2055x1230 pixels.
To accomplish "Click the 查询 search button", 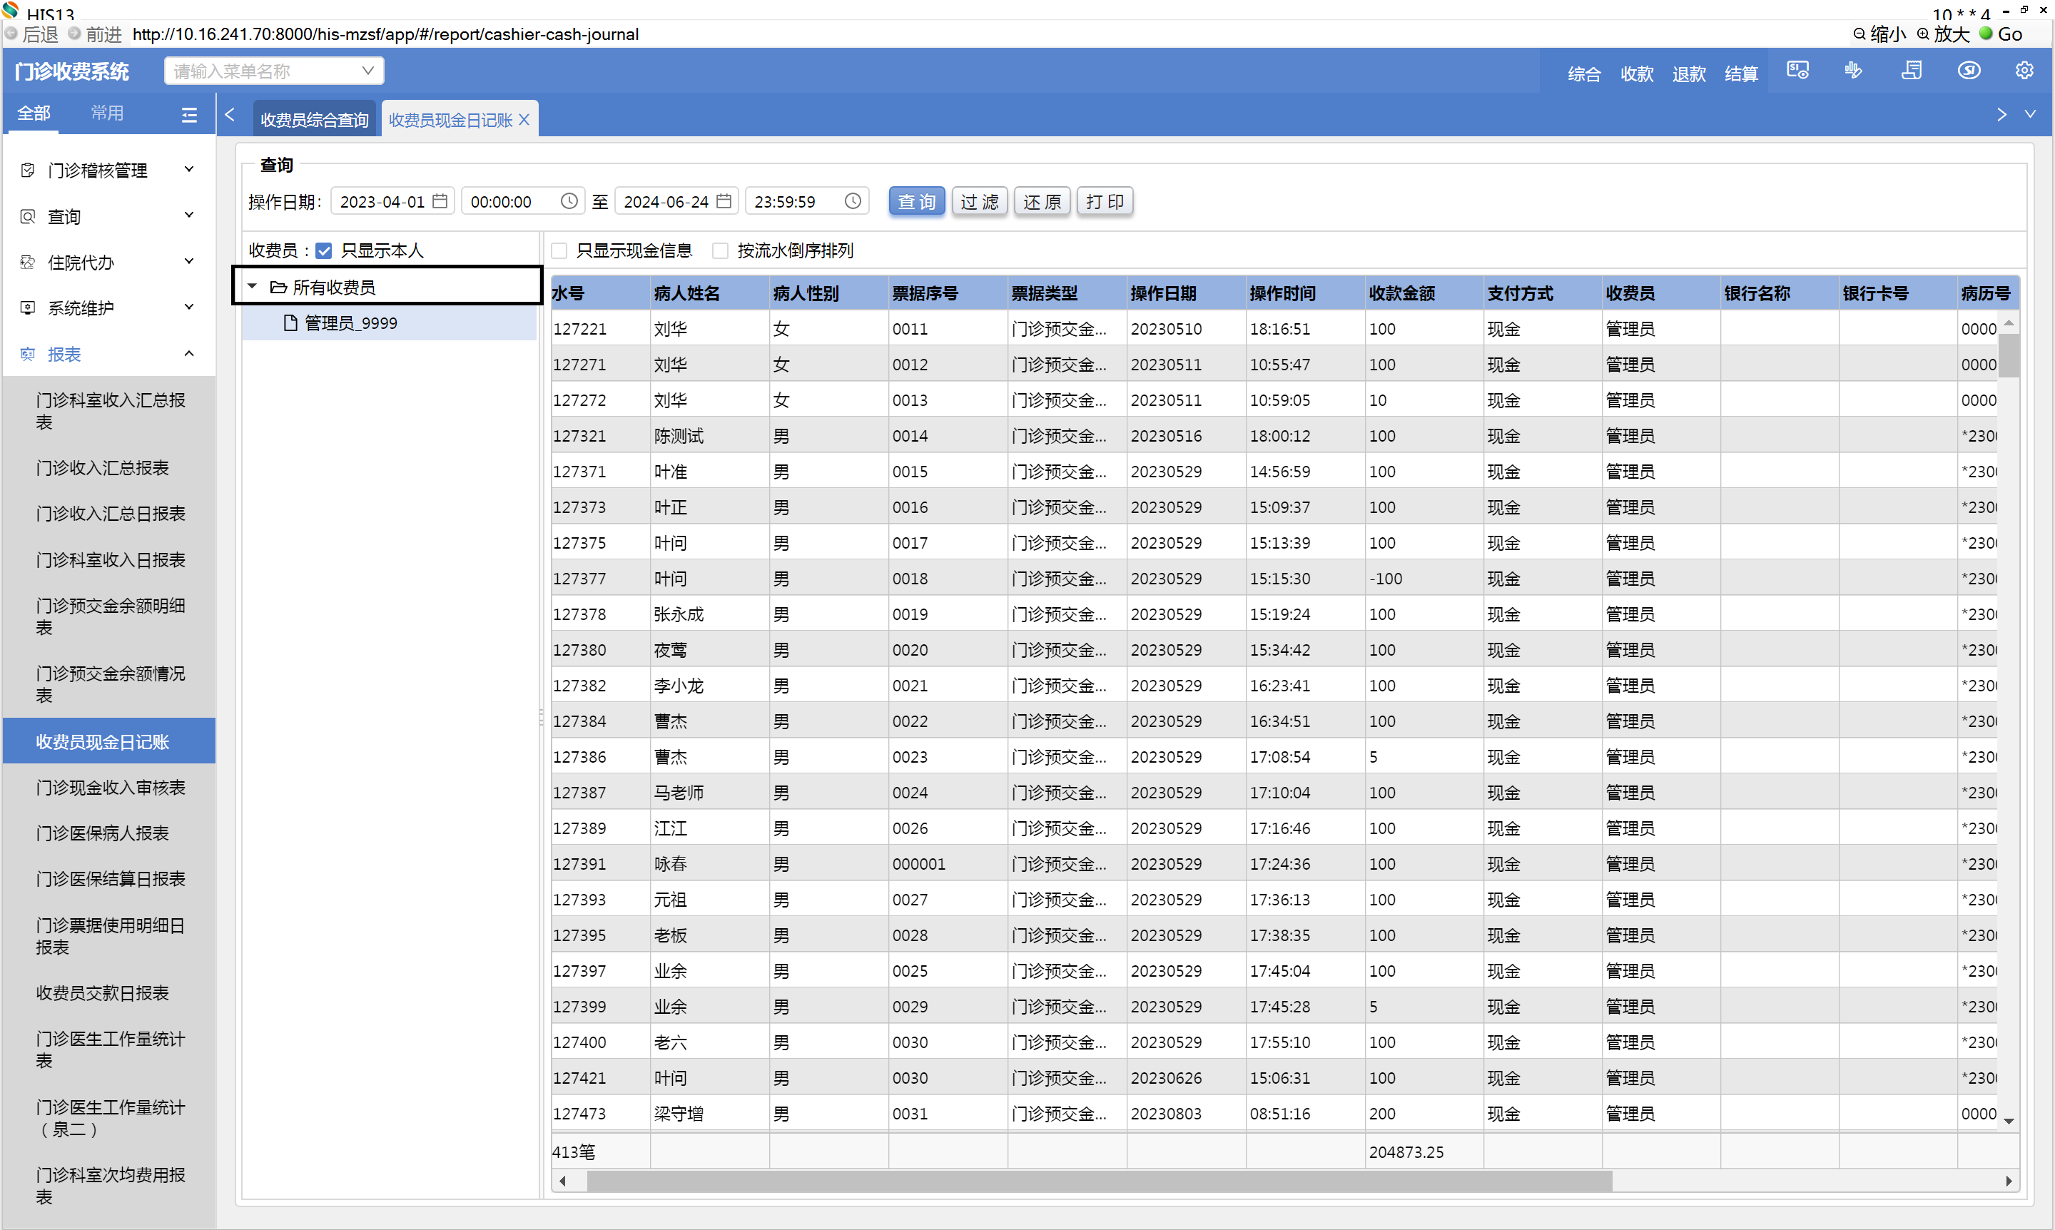I will click(x=916, y=201).
